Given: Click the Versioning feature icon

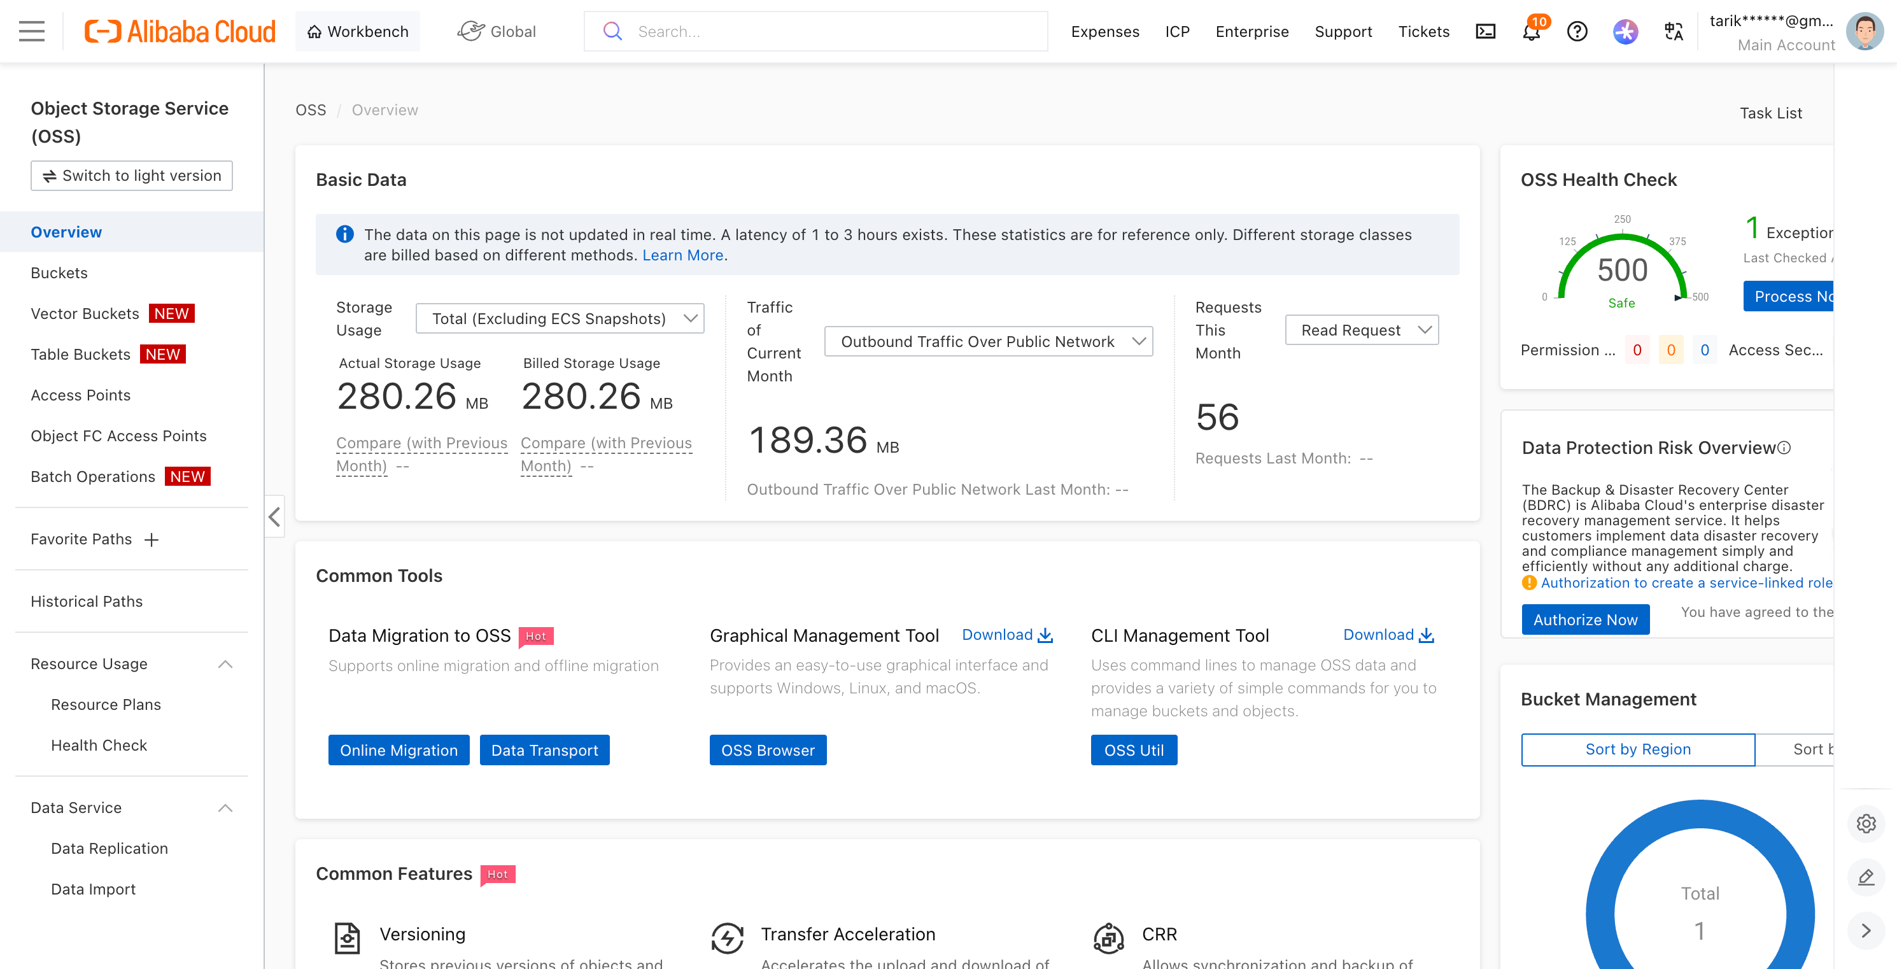Looking at the screenshot, I should 347,938.
